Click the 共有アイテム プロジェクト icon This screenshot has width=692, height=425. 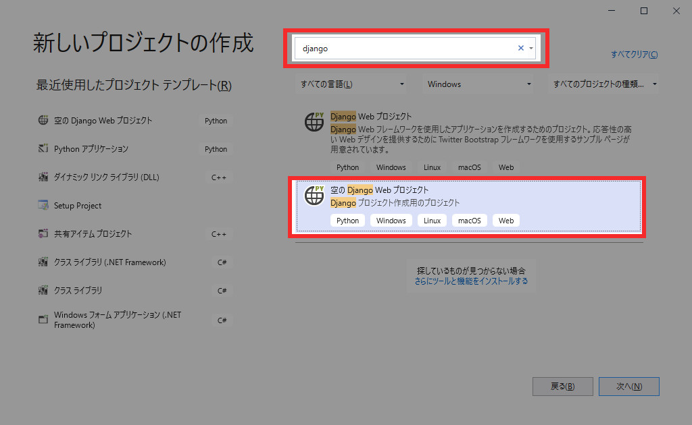coord(43,234)
